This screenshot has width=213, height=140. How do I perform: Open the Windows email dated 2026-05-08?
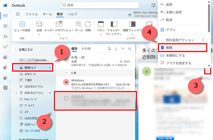(95, 84)
